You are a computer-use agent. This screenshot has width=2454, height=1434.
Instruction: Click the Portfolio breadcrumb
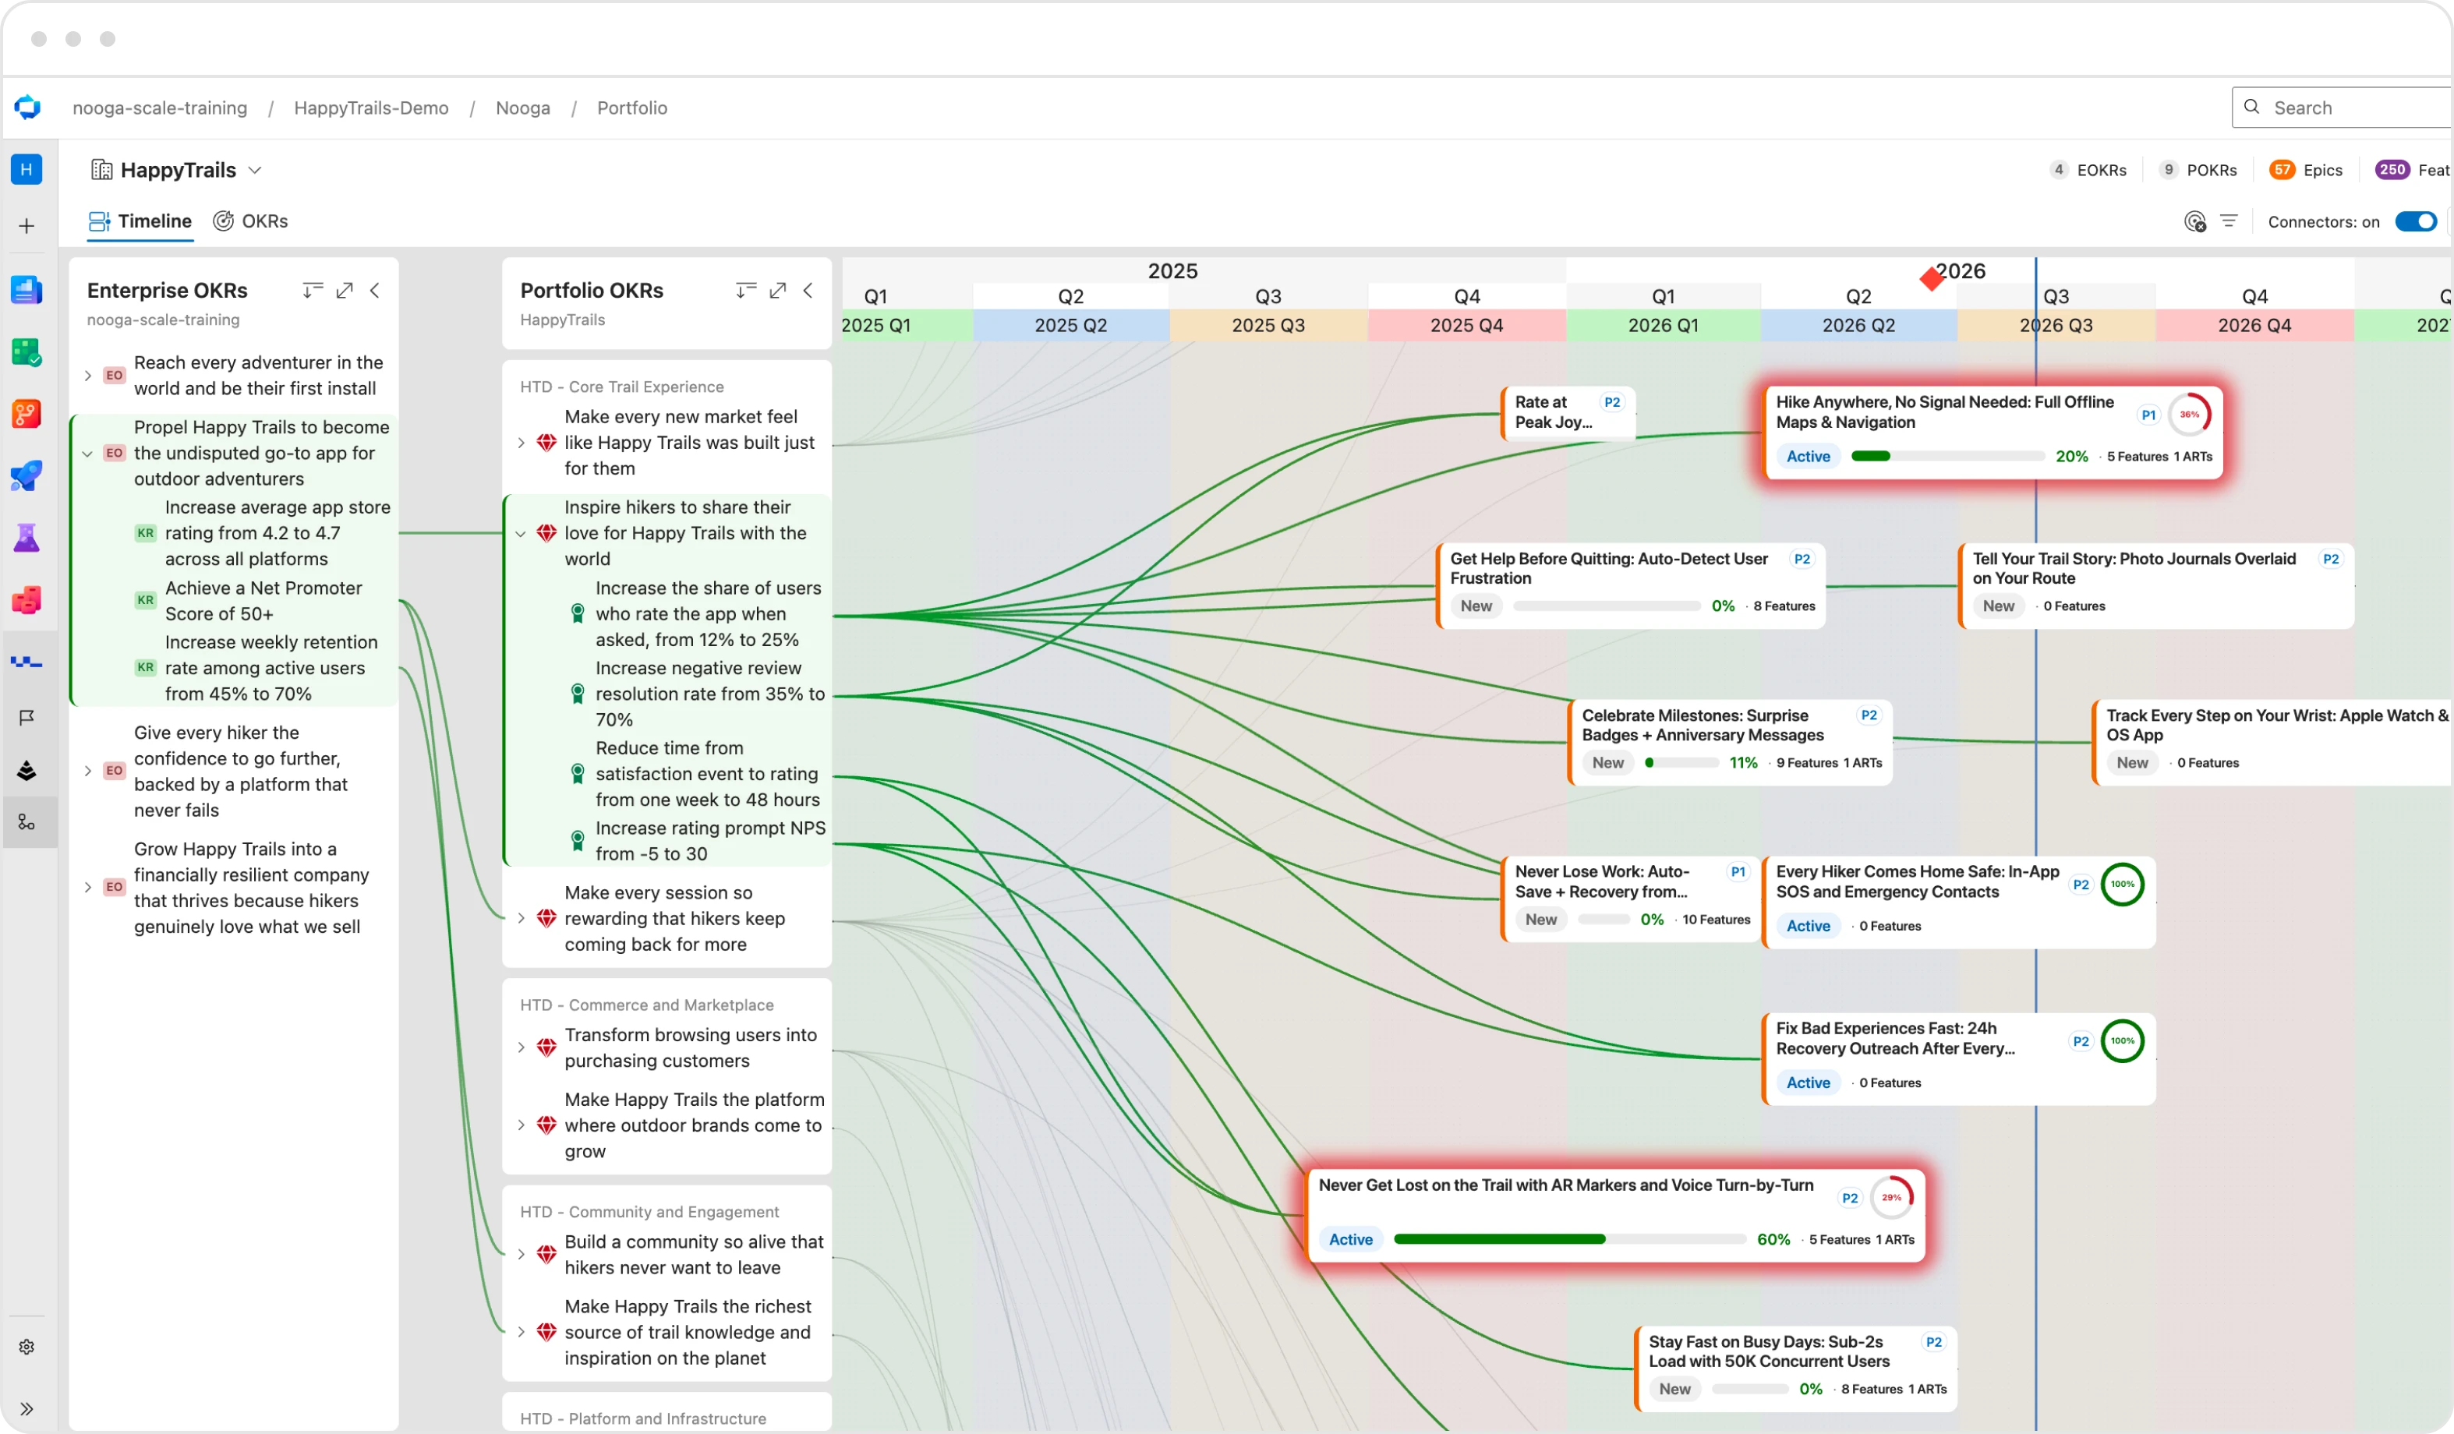pyautogui.click(x=632, y=108)
